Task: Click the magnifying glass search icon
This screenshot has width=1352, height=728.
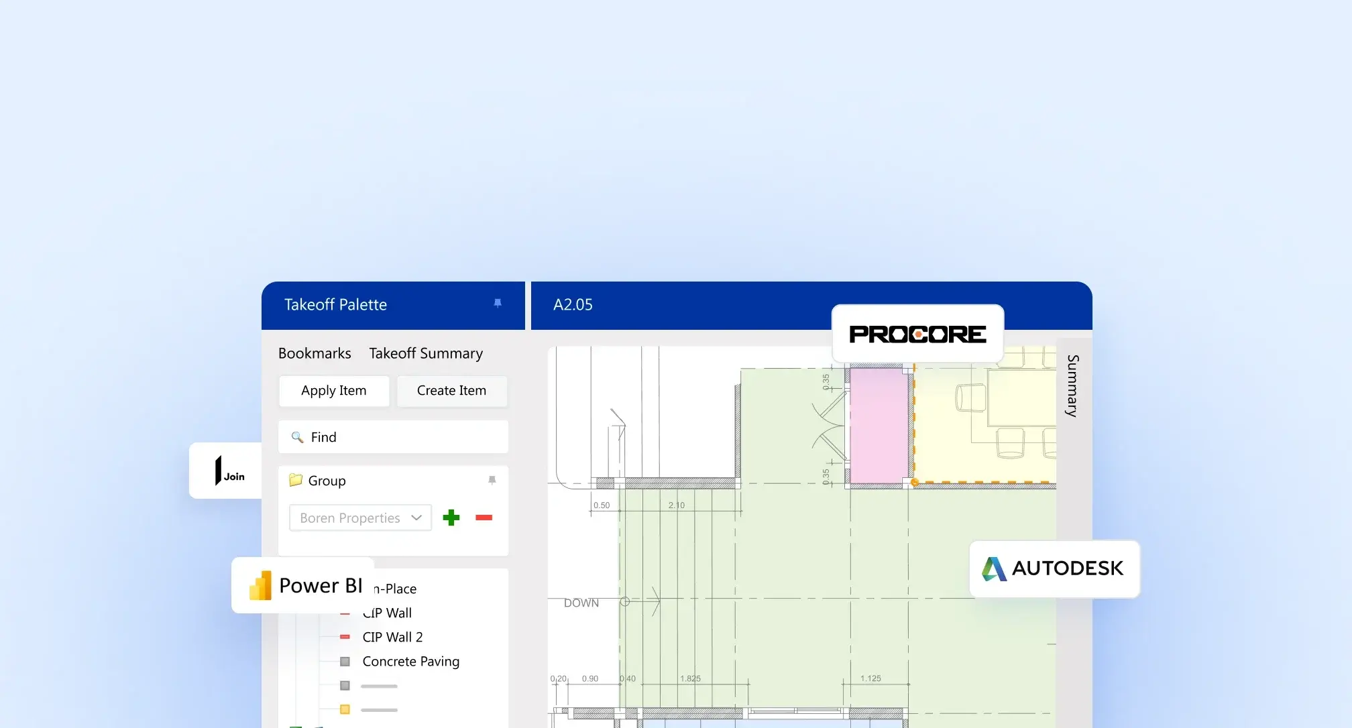Action: click(x=297, y=437)
